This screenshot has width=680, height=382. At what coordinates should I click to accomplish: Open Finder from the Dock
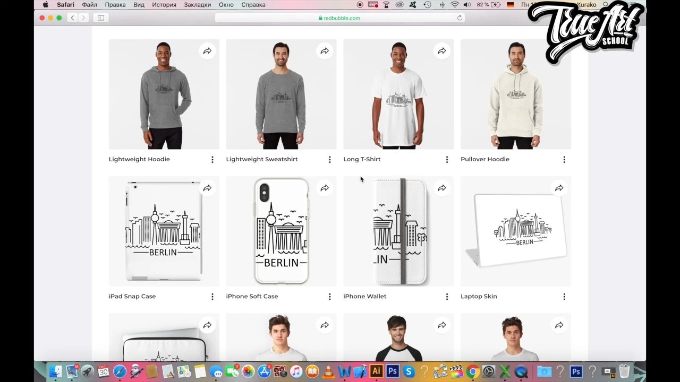(56, 371)
